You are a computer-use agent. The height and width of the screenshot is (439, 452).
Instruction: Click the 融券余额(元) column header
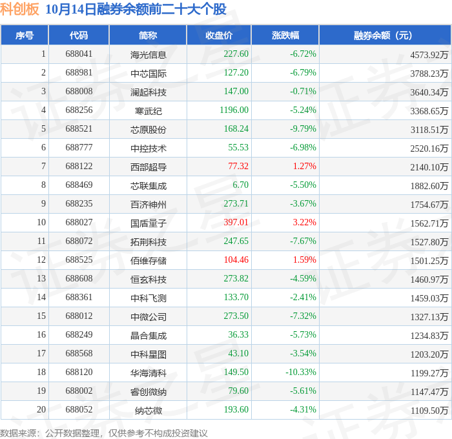click(x=385, y=35)
